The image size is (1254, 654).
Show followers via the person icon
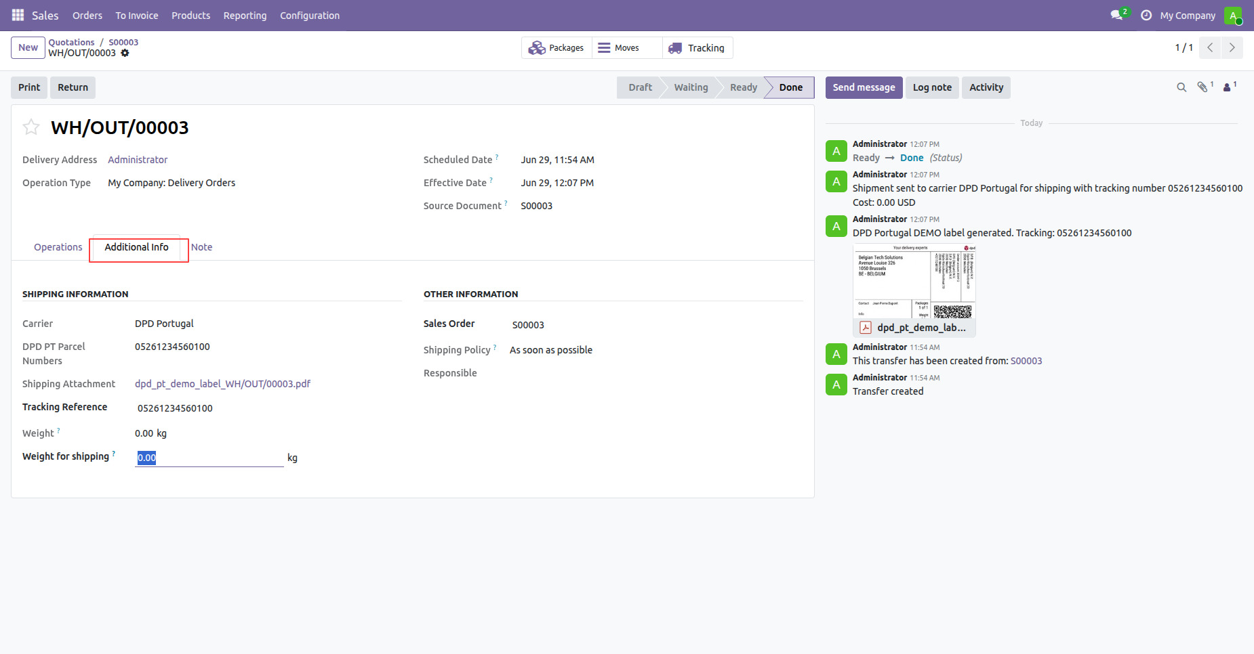(1227, 87)
